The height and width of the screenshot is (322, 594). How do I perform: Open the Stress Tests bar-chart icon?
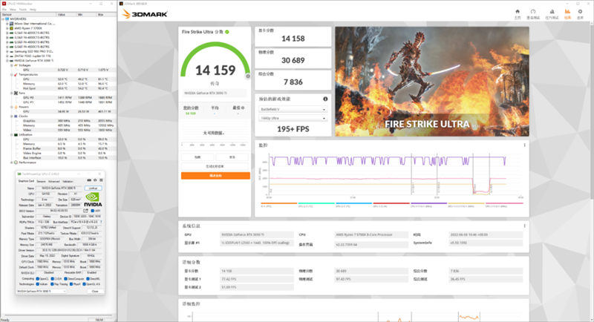pyautogui.click(x=550, y=13)
